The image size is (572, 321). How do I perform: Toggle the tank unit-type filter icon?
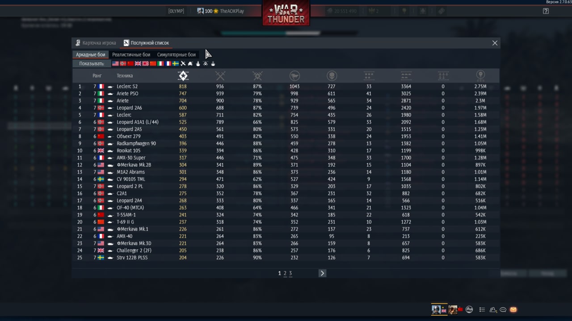[190, 63]
